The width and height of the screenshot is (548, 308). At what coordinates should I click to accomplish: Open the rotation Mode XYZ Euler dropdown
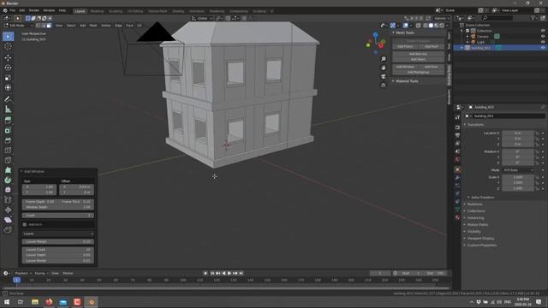click(x=518, y=170)
